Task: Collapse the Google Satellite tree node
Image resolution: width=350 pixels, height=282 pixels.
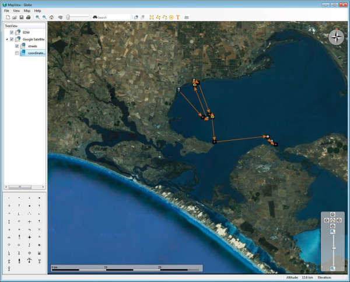Action: pos(6,39)
